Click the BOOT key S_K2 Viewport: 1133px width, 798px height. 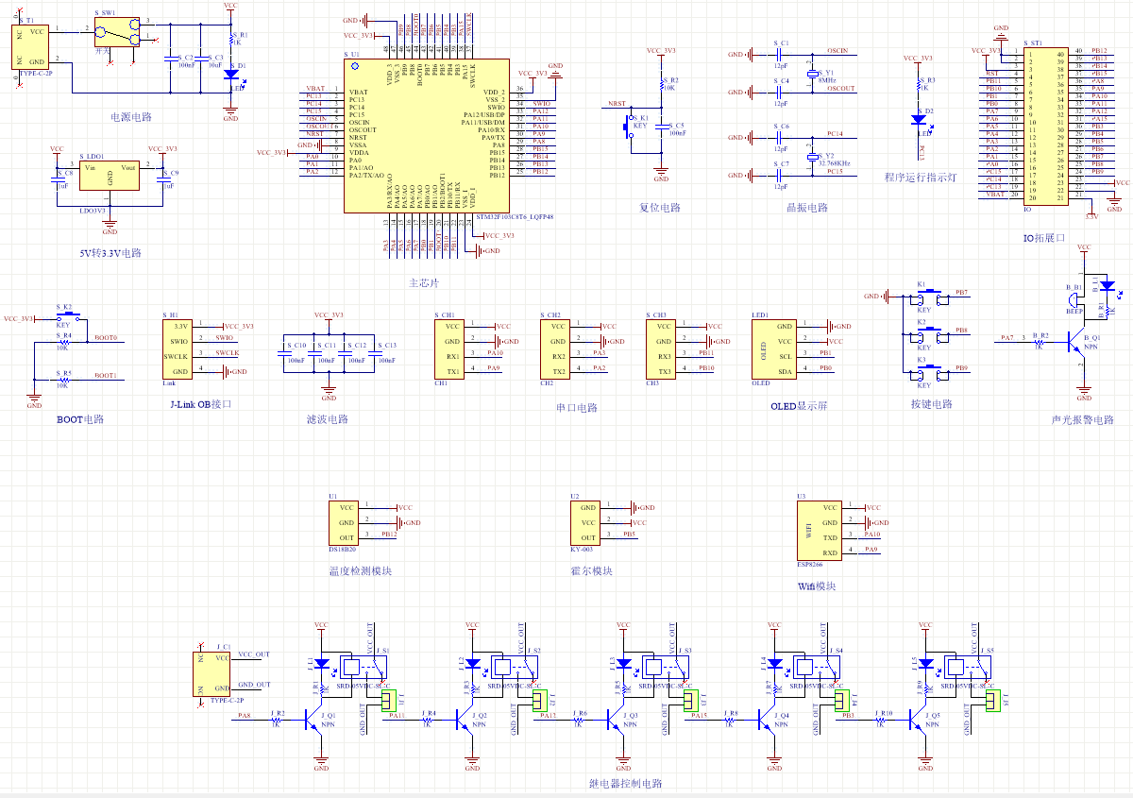pyautogui.click(x=66, y=318)
